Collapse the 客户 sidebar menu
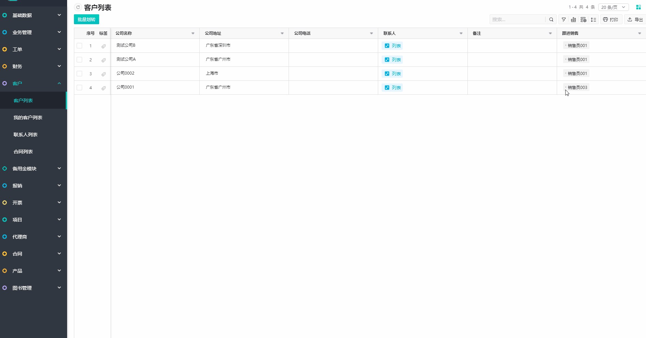Image resolution: width=646 pixels, height=338 pixels. tap(33, 83)
